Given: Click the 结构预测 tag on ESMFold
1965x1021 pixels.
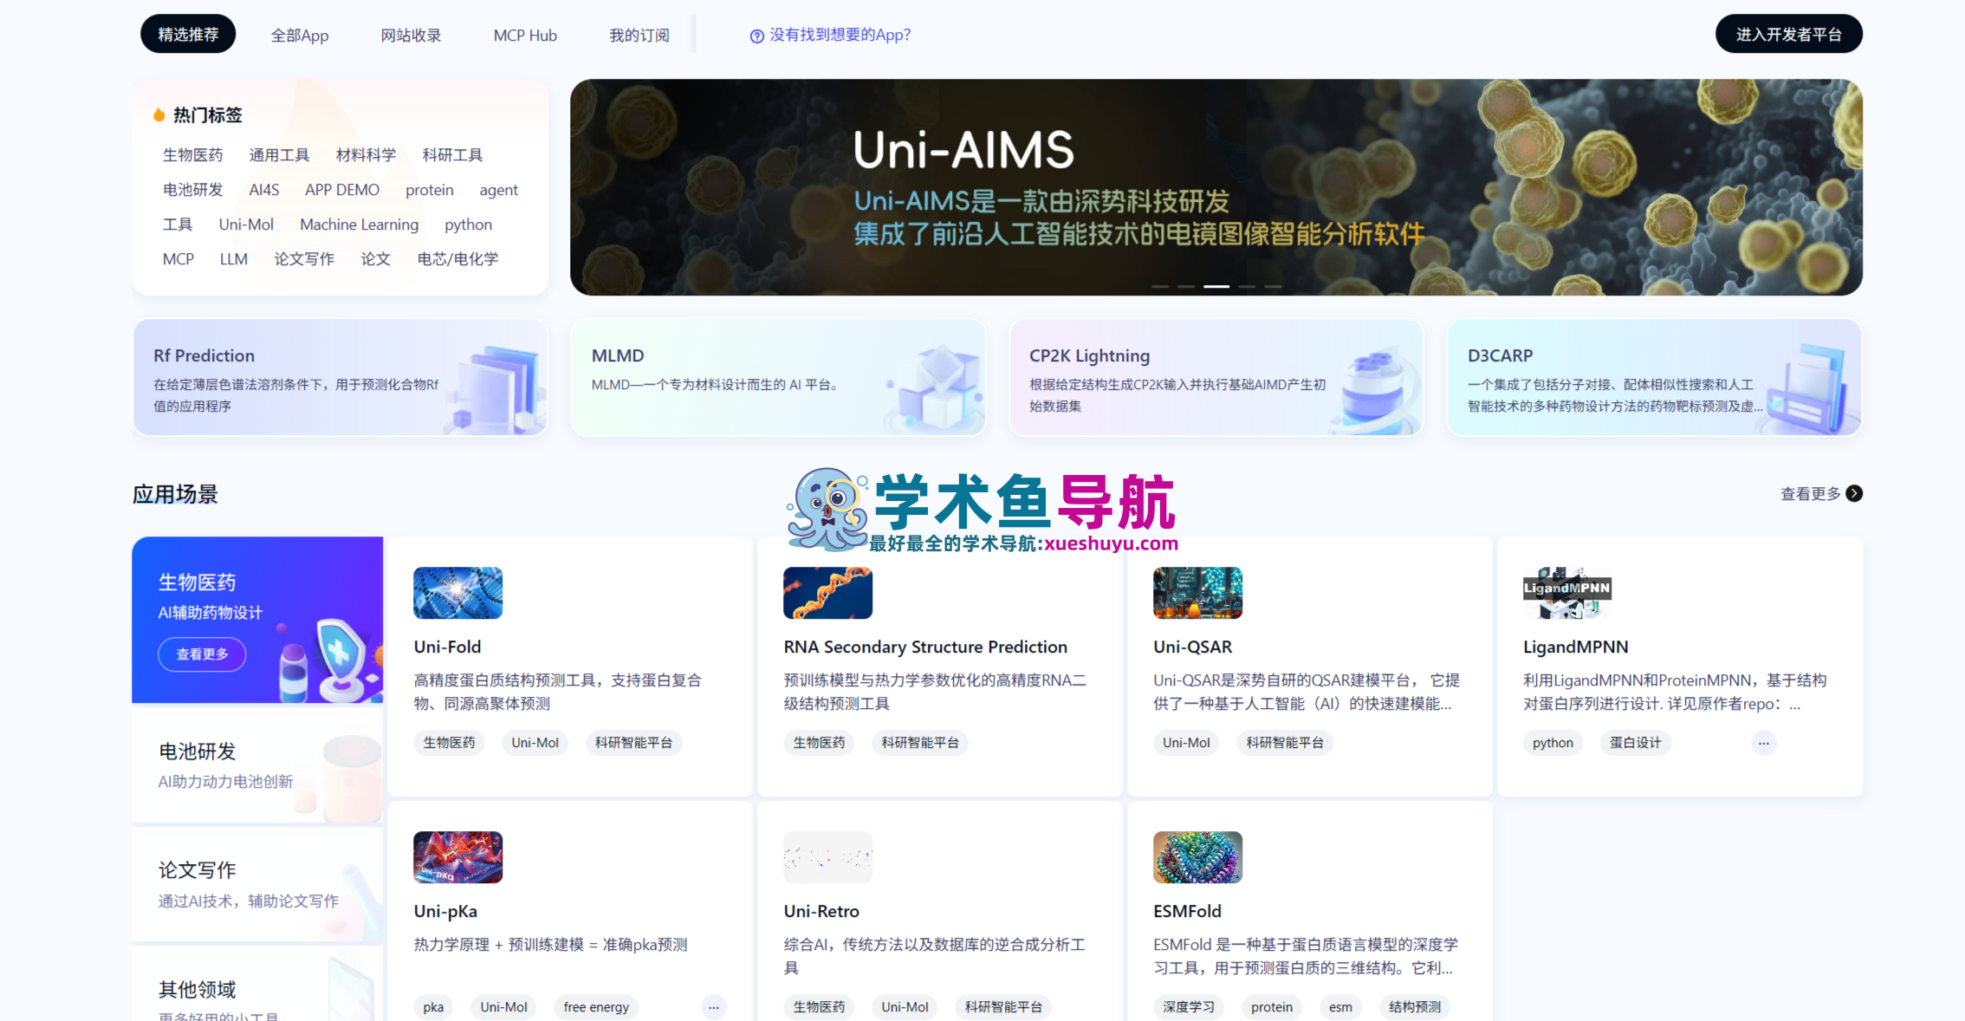Looking at the screenshot, I should [1415, 1007].
